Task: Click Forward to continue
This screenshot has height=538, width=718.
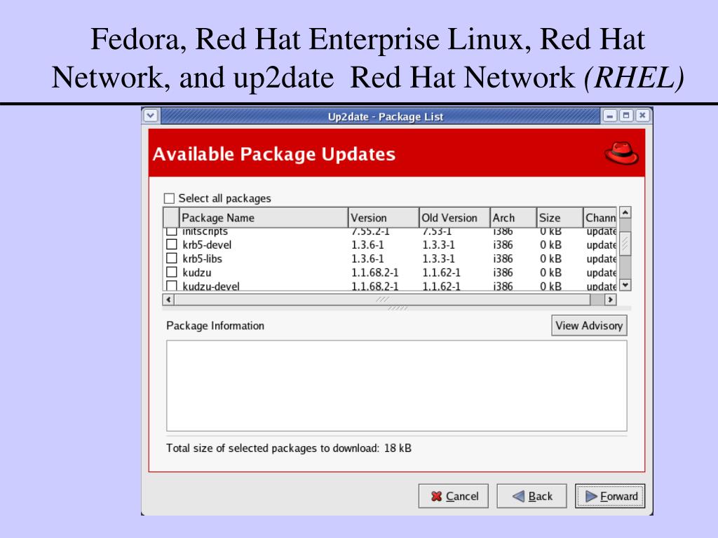Action: pos(610,496)
